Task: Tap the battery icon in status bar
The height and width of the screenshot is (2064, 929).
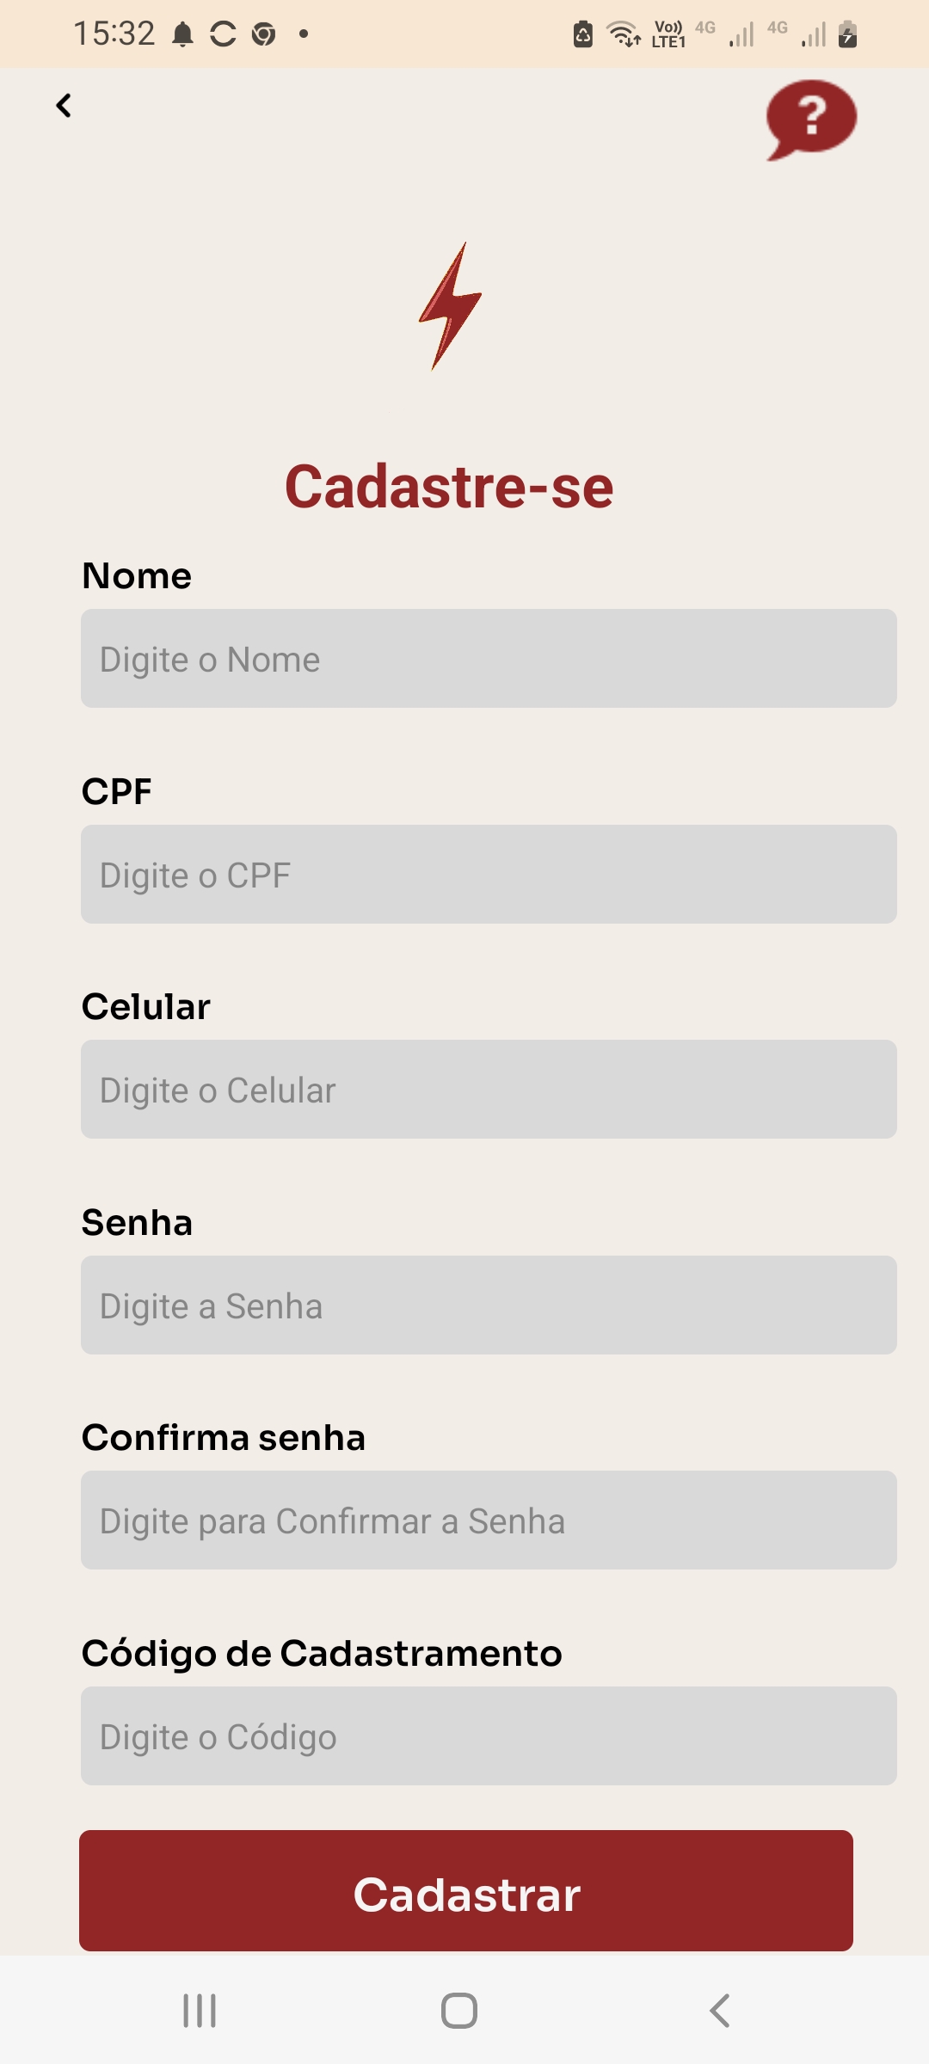Action: point(847,34)
